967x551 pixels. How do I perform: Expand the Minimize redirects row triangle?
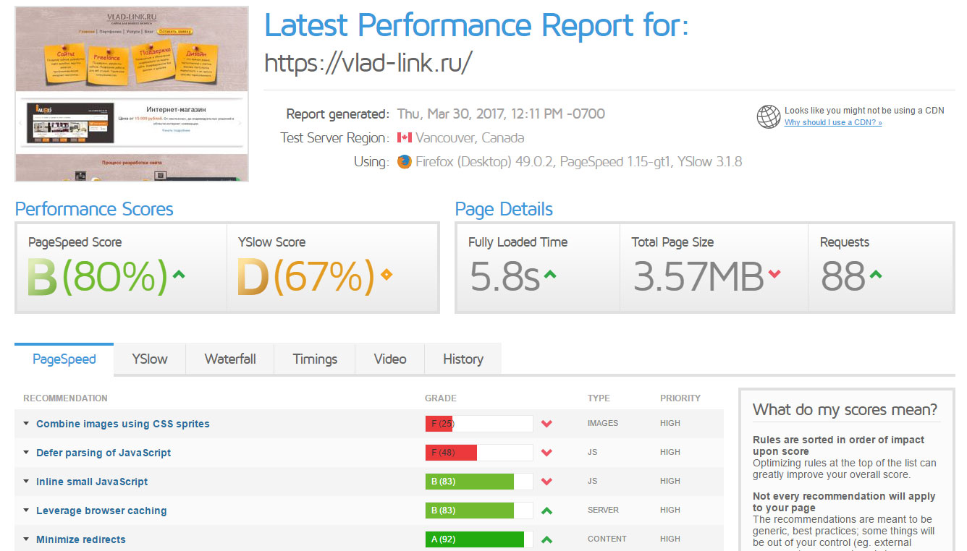pos(27,539)
